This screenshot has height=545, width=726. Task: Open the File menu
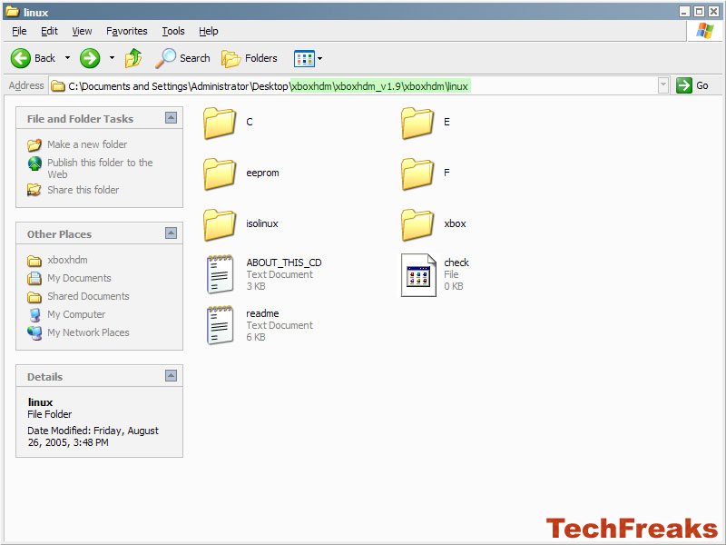click(19, 31)
